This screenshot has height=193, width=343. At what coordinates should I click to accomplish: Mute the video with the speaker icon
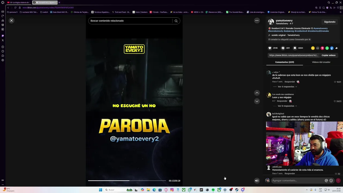click(x=257, y=180)
